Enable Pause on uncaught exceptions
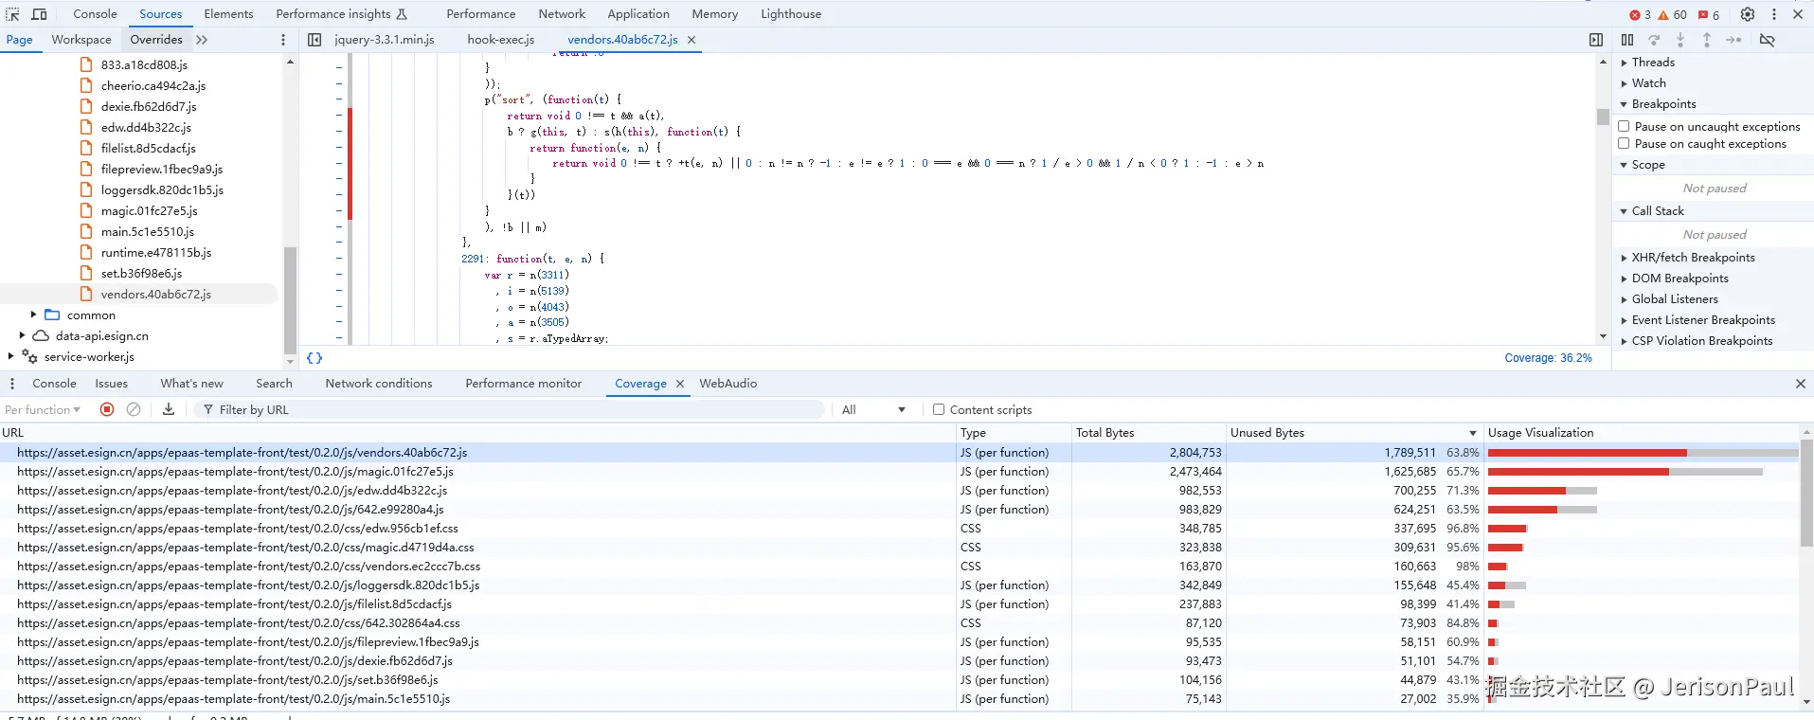This screenshot has height=720, width=1814. pos(1624,126)
